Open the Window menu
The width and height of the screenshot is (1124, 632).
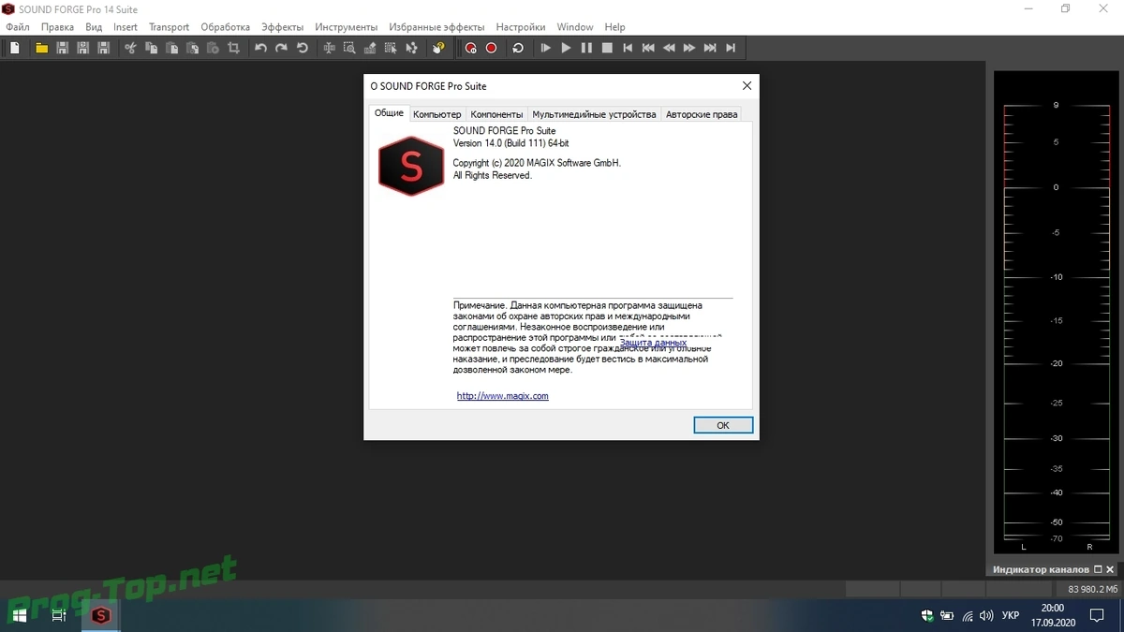[575, 27]
